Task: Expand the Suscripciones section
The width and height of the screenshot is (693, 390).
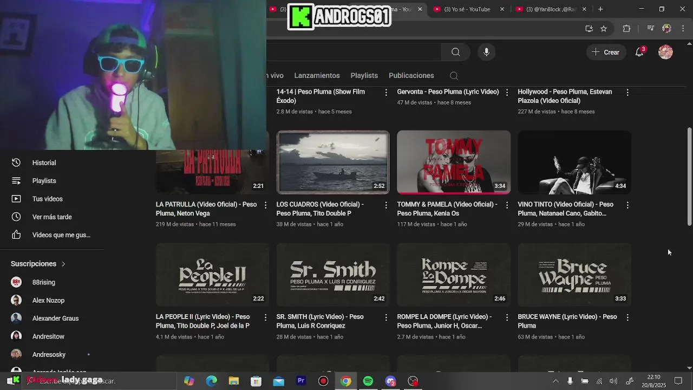Action: coord(38,264)
